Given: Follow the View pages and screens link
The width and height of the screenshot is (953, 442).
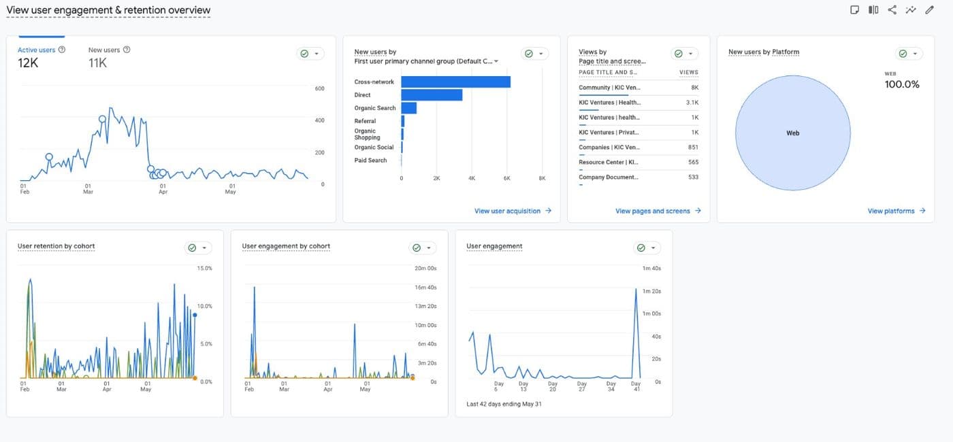Looking at the screenshot, I should (658, 211).
